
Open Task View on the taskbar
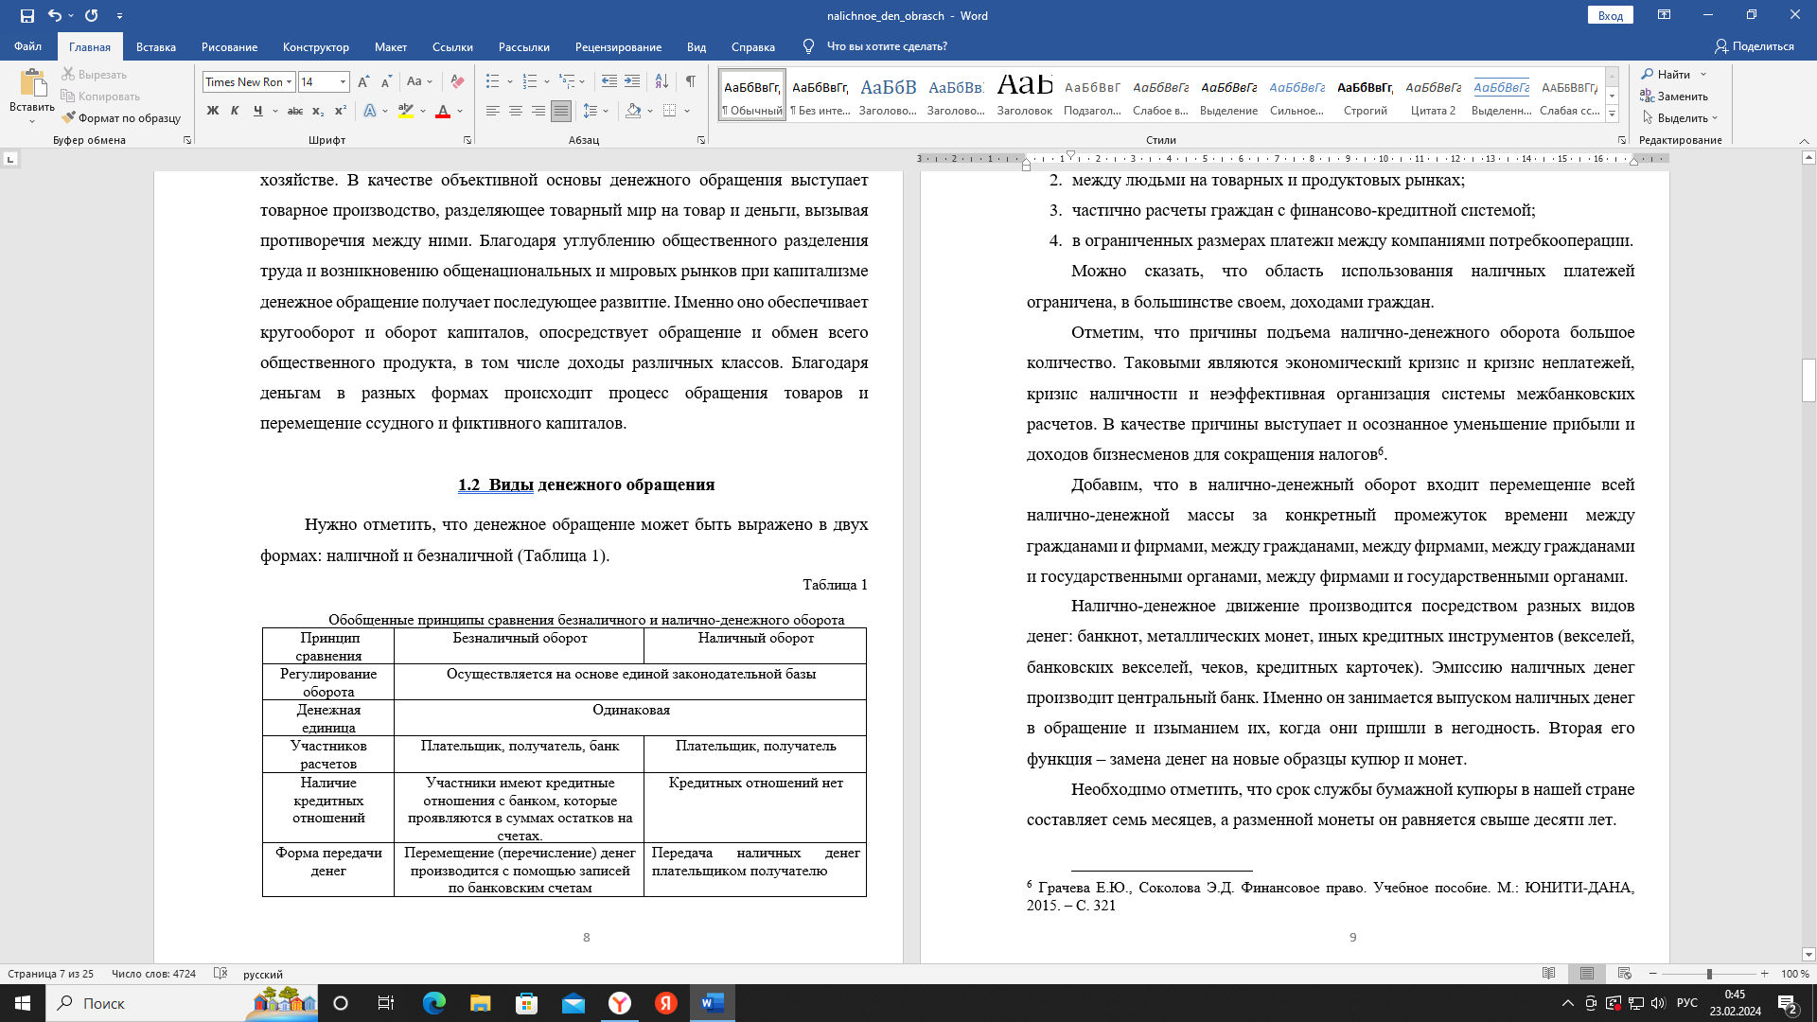(386, 1003)
